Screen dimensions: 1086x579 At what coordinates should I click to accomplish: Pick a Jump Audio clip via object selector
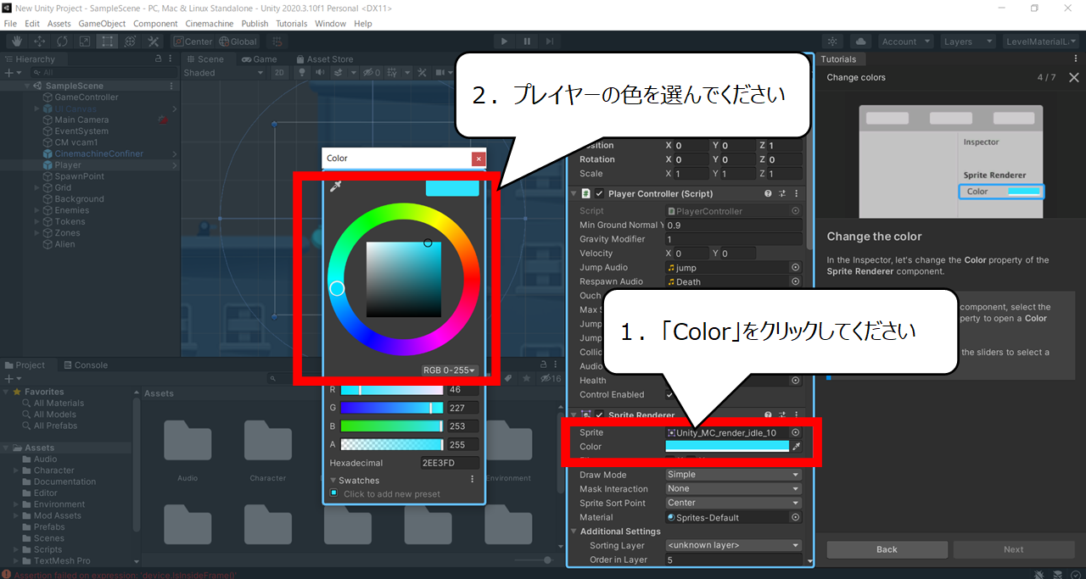[795, 267]
